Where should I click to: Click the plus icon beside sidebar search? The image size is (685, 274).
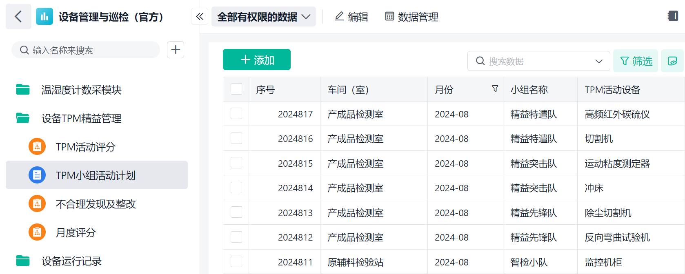[x=176, y=50]
